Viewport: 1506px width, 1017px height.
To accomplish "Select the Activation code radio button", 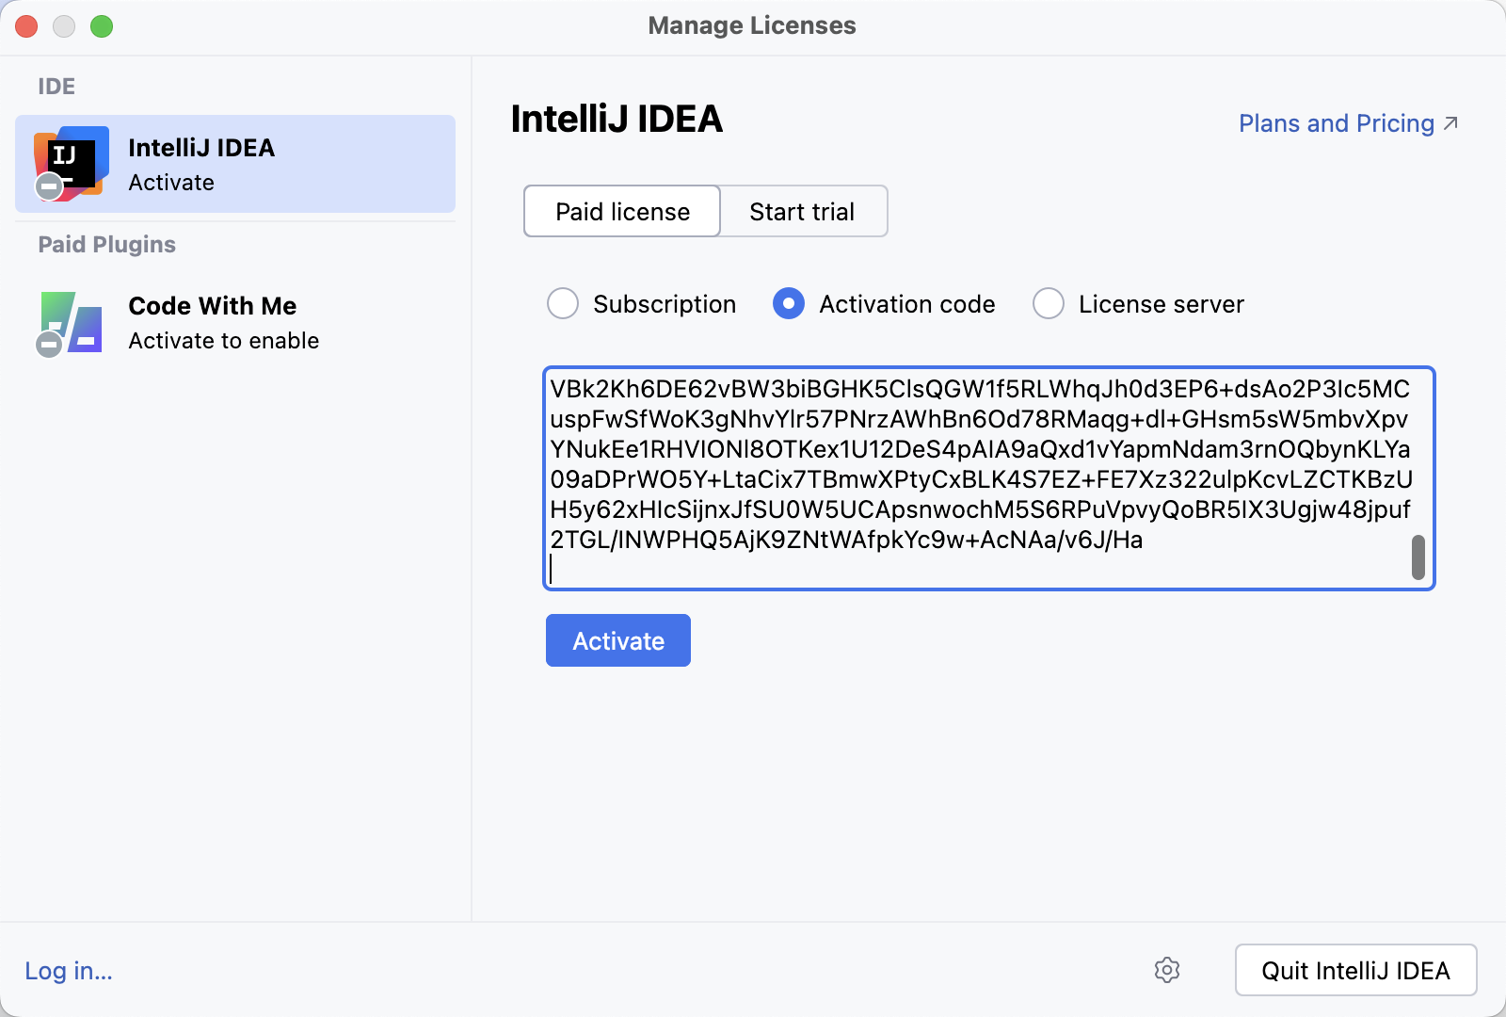I will (788, 303).
